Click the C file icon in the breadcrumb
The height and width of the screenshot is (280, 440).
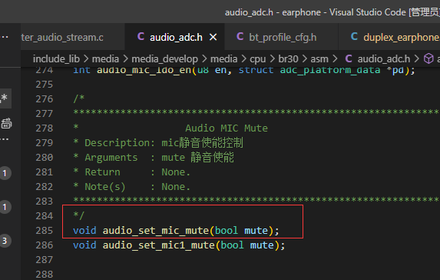point(349,58)
